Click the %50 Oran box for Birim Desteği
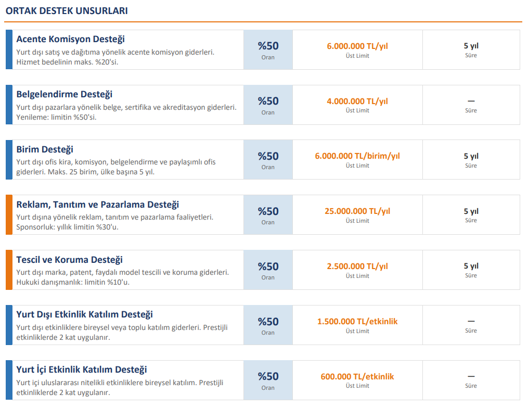528x407 pixels. point(268,160)
